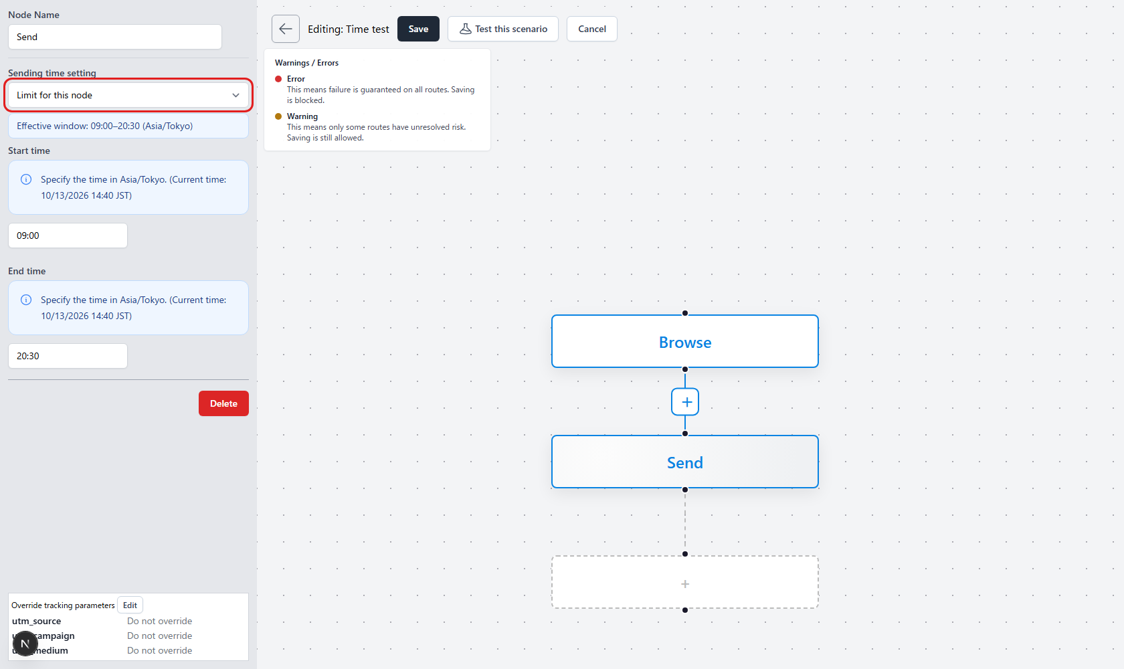Click the plus in the empty dashed node
The image size is (1124, 669).
pyautogui.click(x=685, y=584)
